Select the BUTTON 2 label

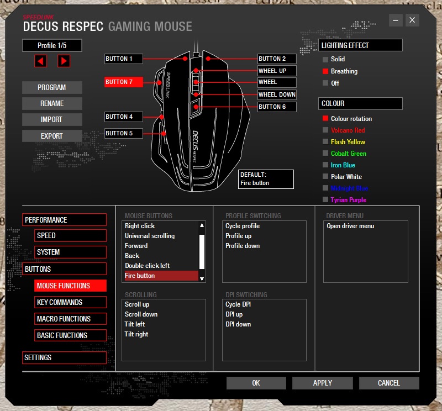pos(277,59)
